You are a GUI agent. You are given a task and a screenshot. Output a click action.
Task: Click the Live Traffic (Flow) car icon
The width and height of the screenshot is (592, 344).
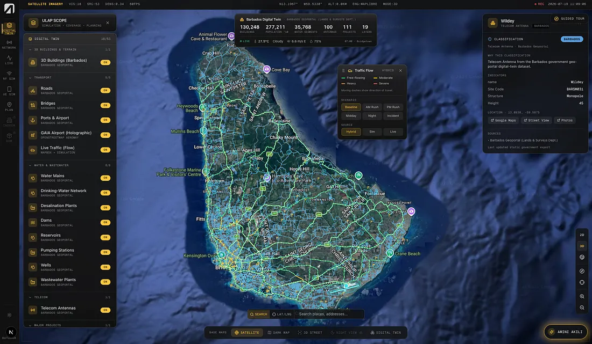(x=33, y=150)
